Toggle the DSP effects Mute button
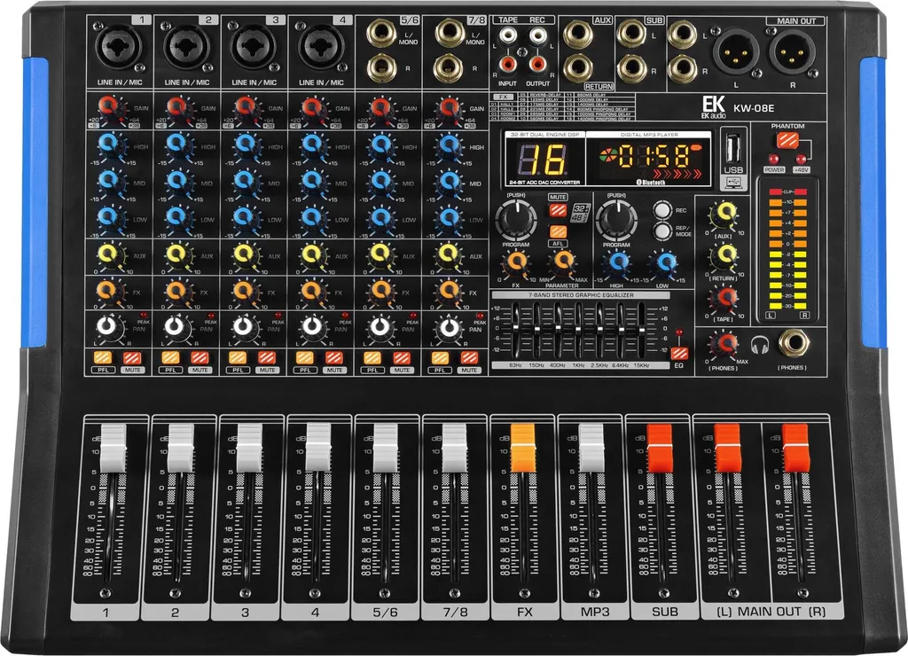This screenshot has width=908, height=656. tap(558, 209)
